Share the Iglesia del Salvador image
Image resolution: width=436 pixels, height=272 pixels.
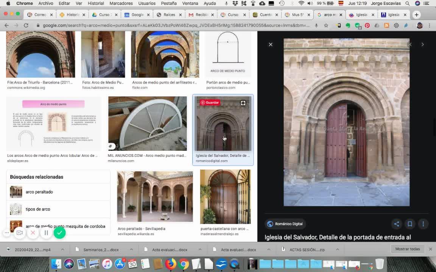(396, 224)
